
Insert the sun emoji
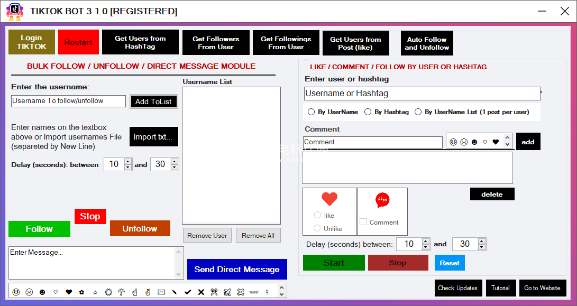click(108, 292)
